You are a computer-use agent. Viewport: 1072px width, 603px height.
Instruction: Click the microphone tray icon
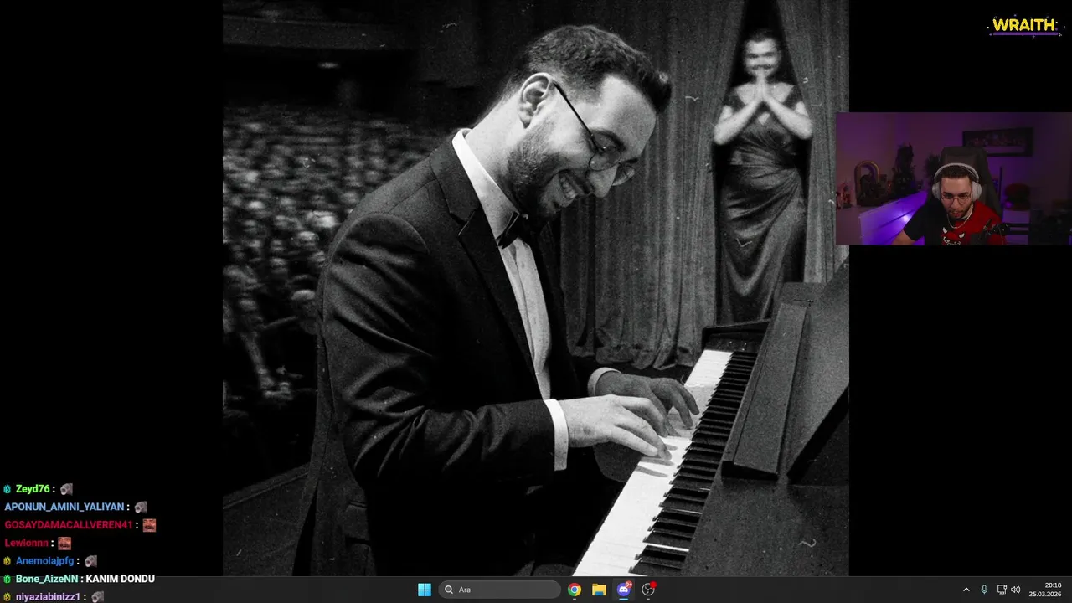pos(984,590)
